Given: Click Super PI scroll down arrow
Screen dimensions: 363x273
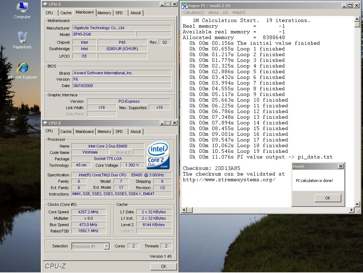Looking at the screenshot, I should (357, 204).
